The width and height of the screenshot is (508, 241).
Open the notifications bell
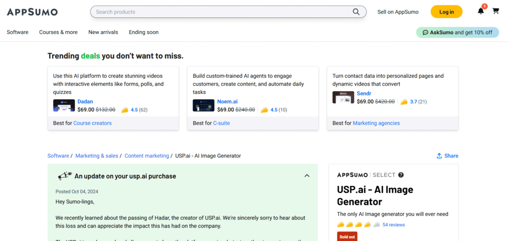[x=481, y=11]
